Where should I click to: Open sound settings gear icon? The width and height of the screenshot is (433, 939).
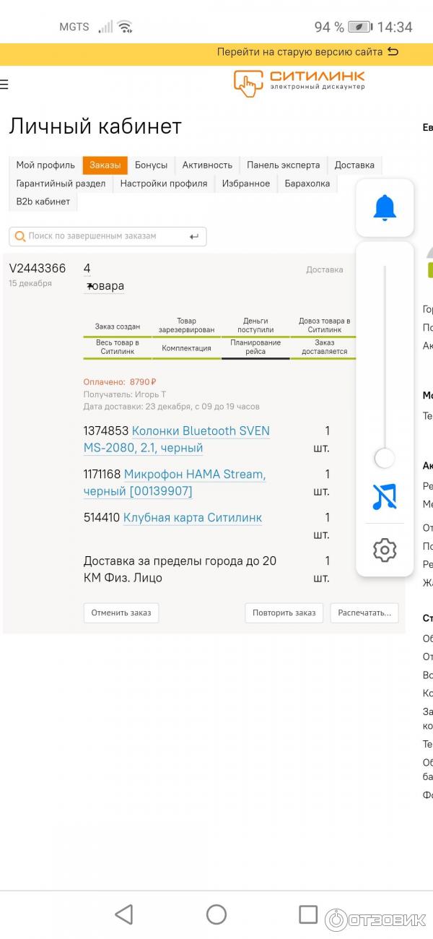coord(385,550)
